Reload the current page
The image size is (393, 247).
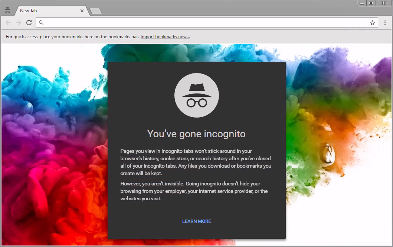coord(29,23)
